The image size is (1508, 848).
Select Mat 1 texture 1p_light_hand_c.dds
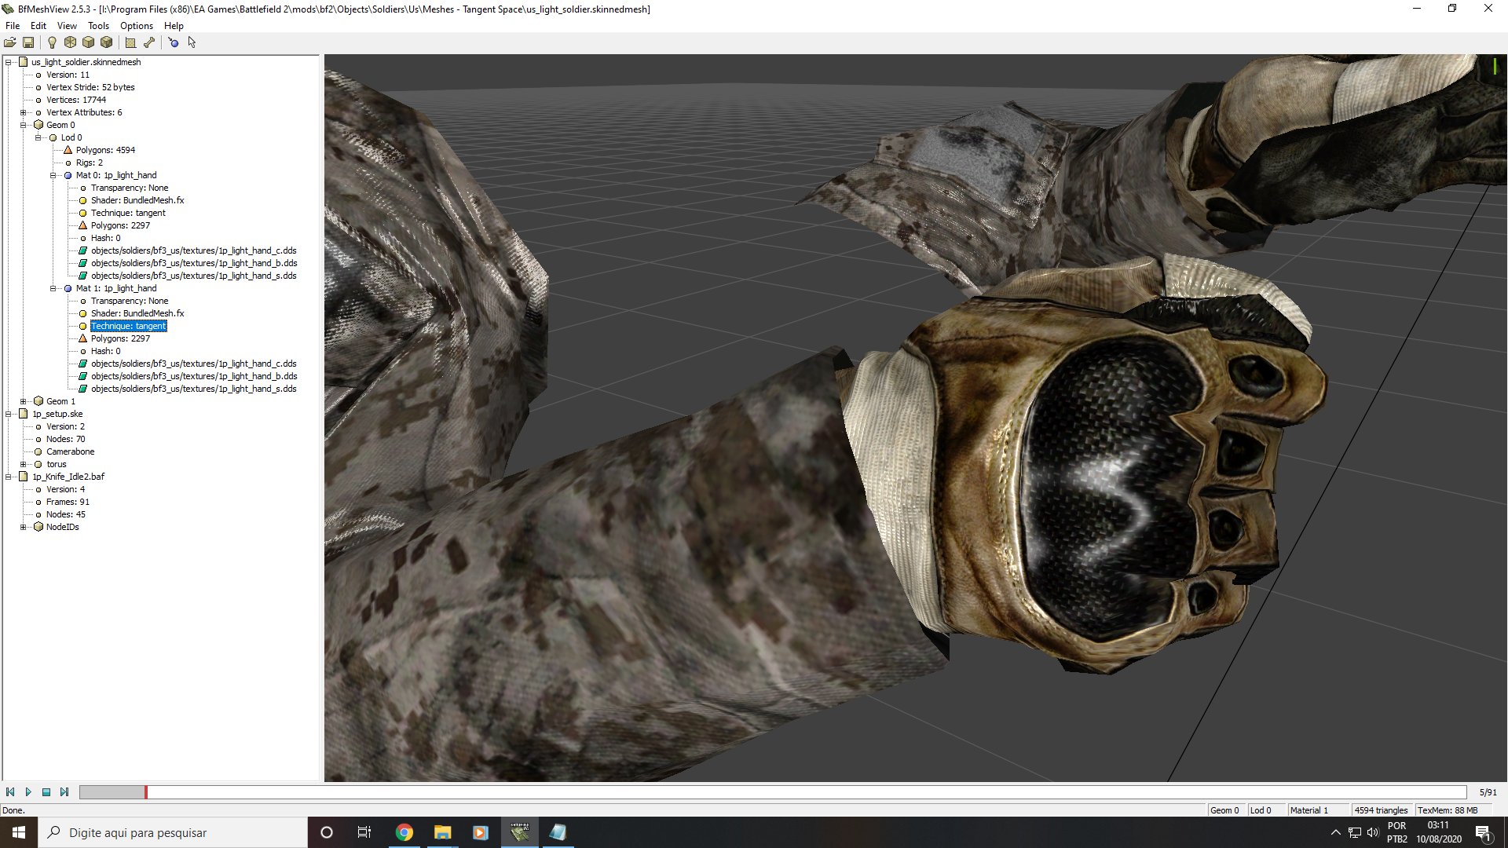coord(193,364)
